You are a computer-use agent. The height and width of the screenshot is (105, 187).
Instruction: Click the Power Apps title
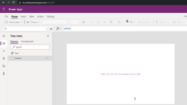16,9
